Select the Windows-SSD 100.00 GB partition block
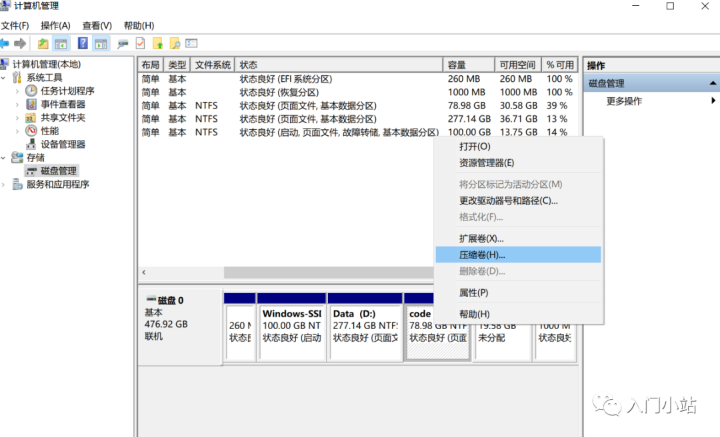This screenshot has height=437, width=720. [x=291, y=327]
